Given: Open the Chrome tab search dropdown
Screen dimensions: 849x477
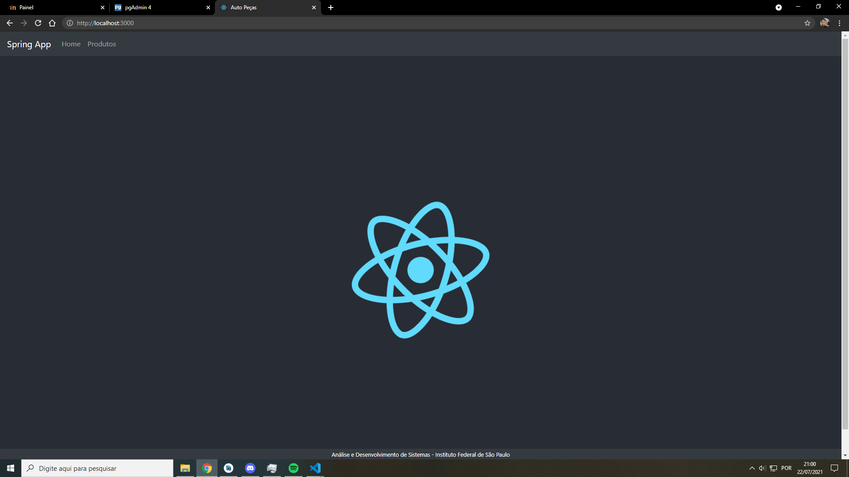Looking at the screenshot, I should [x=779, y=8].
